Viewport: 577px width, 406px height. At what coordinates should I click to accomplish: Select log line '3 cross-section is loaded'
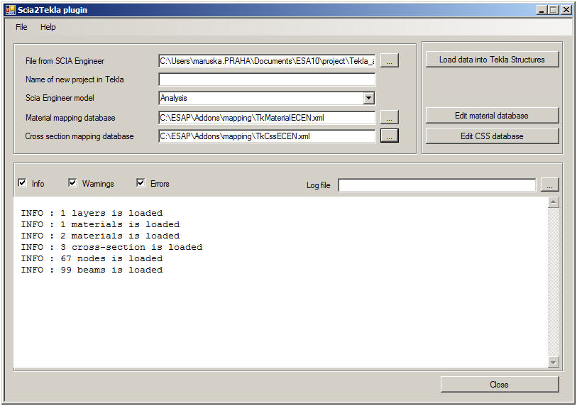[111, 247]
